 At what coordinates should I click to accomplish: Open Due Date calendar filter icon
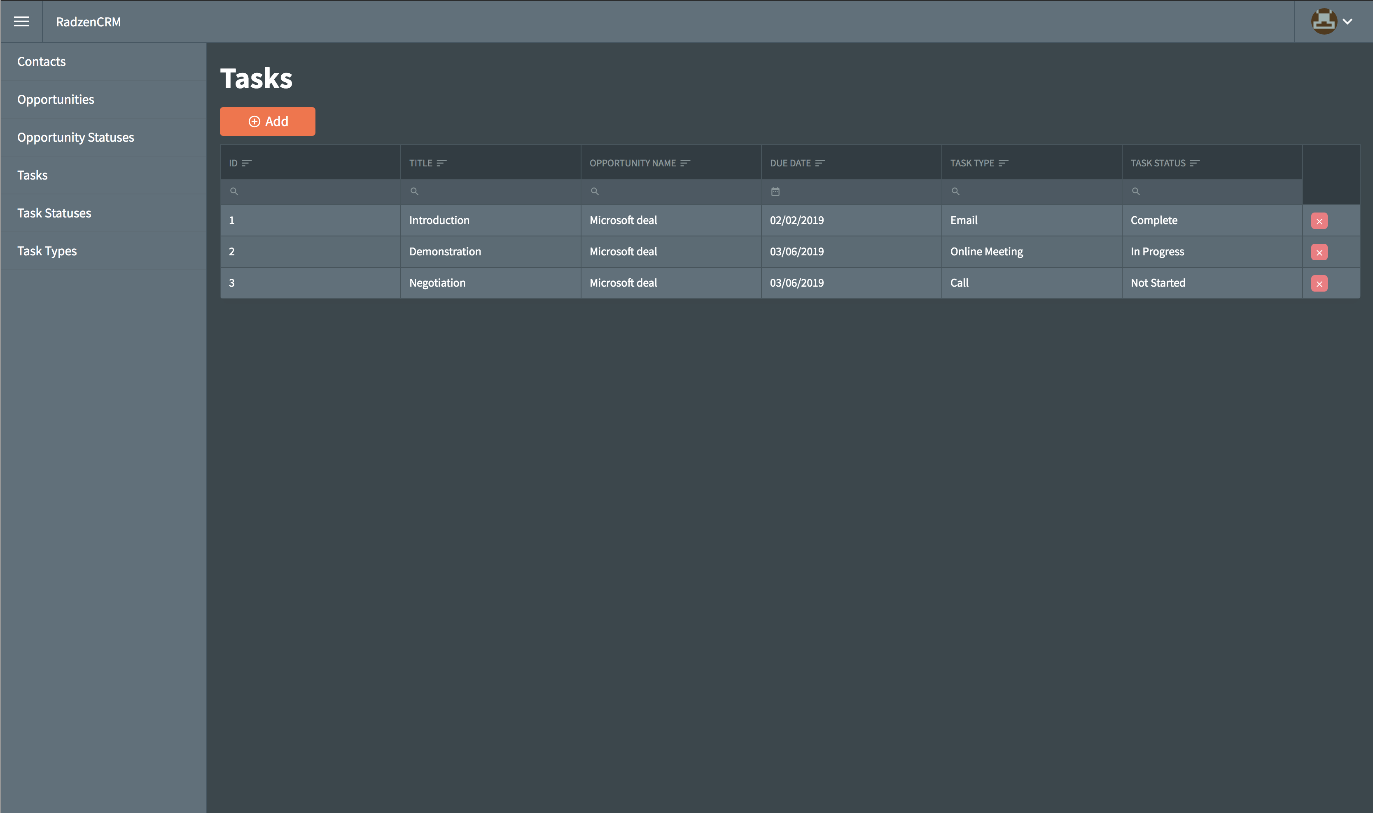click(x=775, y=192)
